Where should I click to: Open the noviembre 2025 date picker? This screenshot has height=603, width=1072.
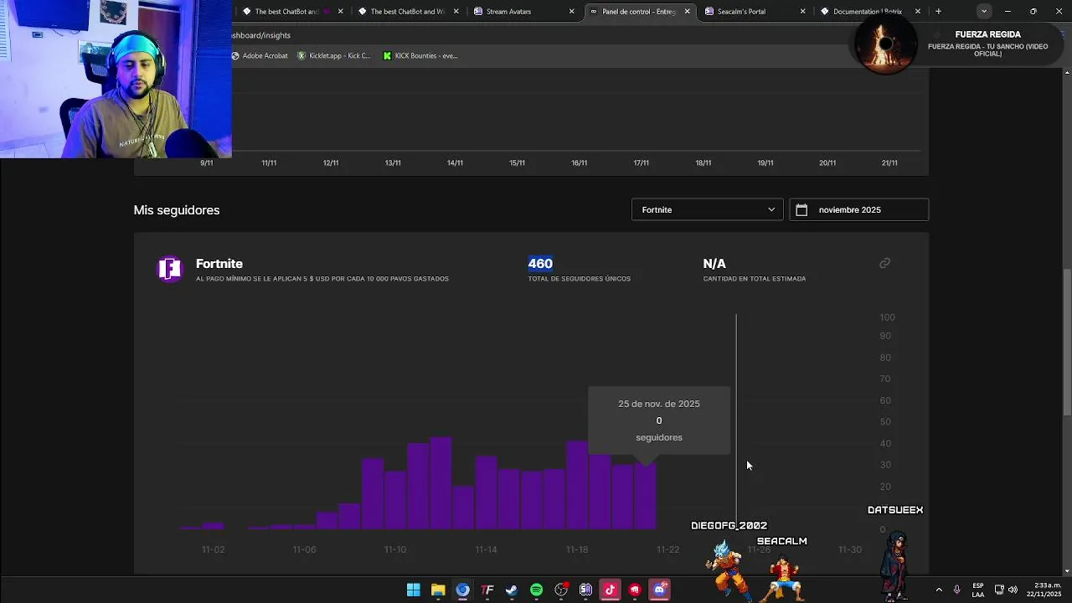(x=858, y=210)
